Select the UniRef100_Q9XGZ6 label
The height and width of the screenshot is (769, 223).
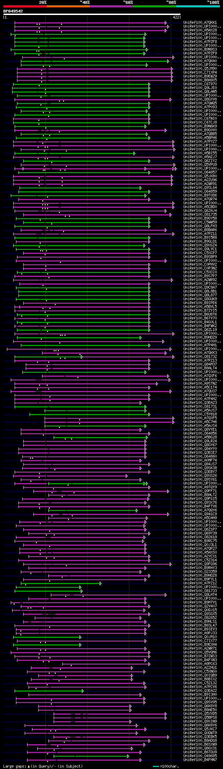(x=200, y=476)
